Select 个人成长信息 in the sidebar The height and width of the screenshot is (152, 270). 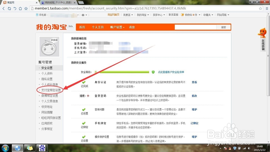click(x=50, y=85)
